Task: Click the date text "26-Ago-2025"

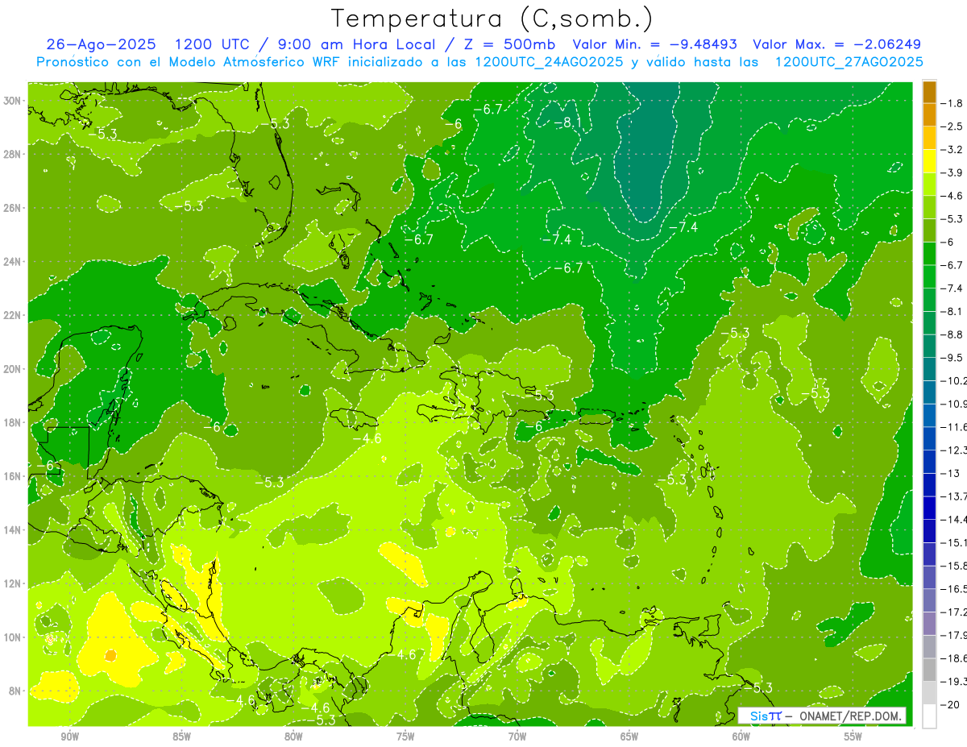Action: [x=101, y=44]
